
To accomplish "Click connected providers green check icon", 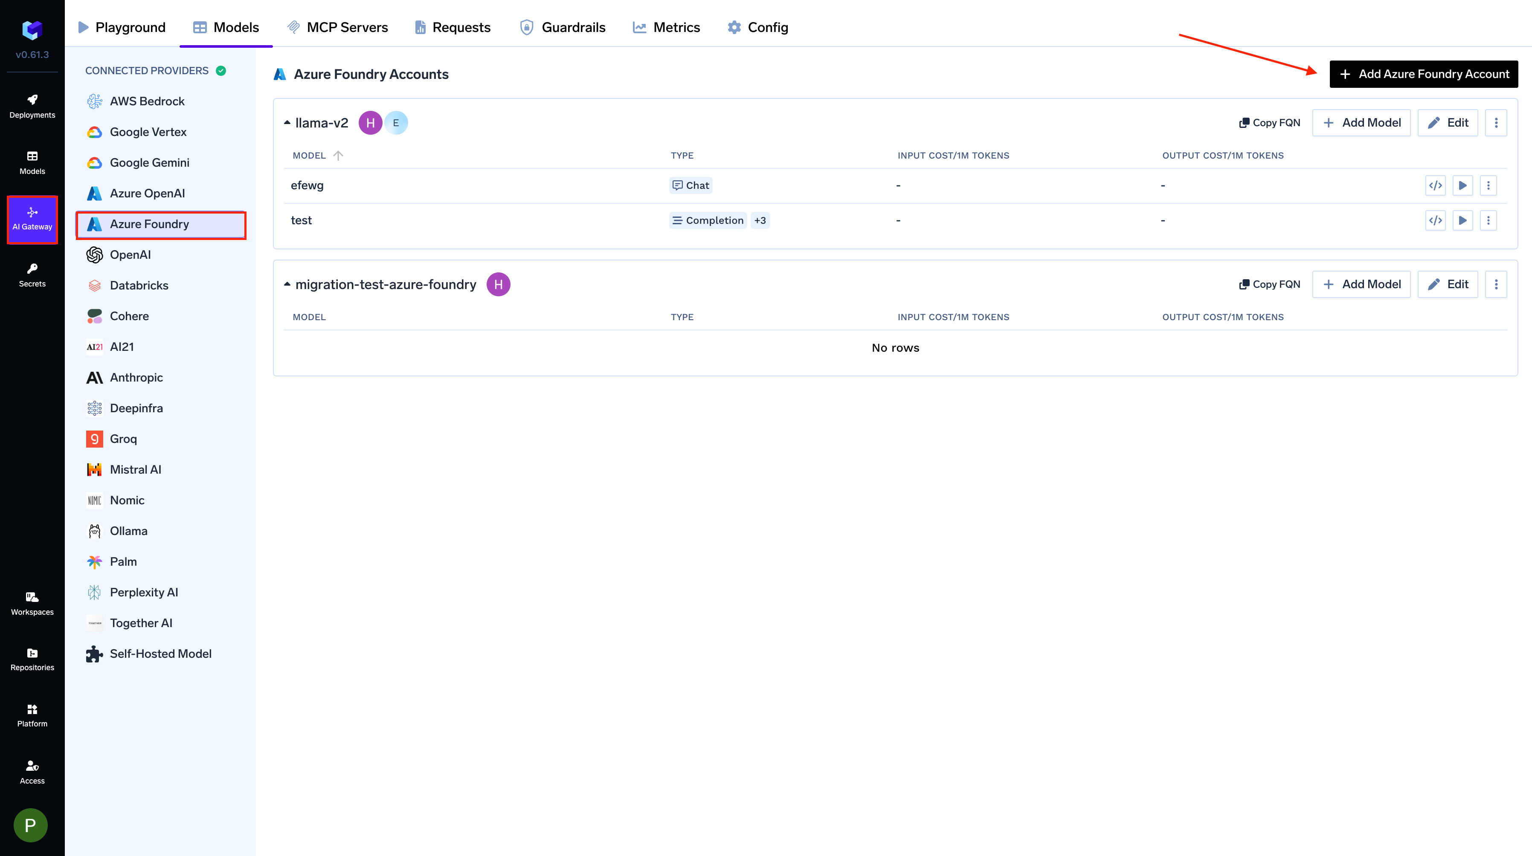I will tap(221, 71).
